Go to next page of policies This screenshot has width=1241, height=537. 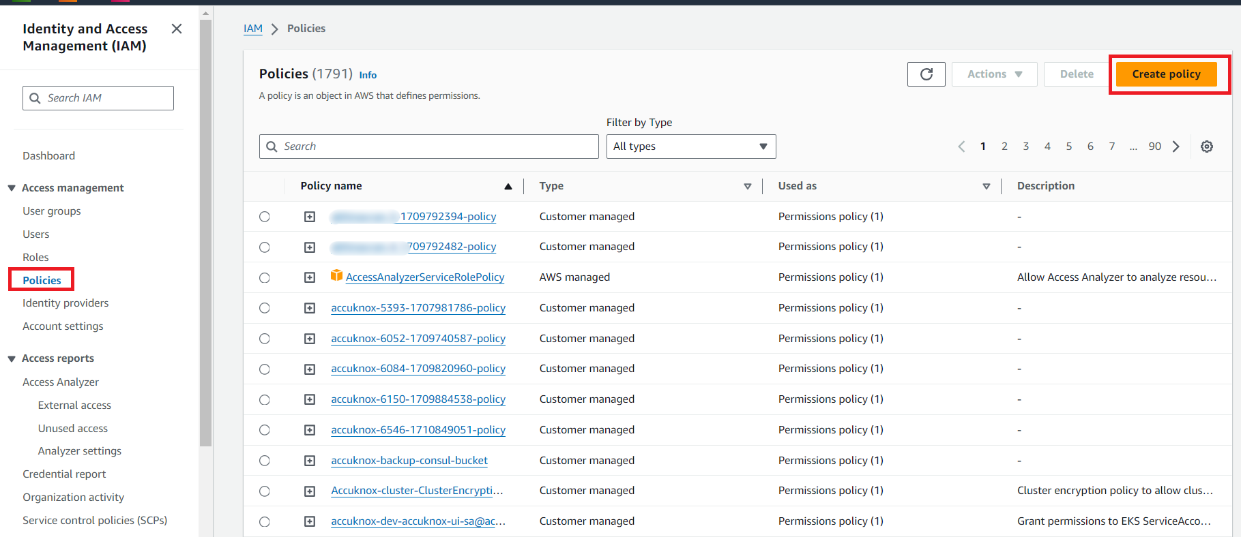click(1176, 147)
